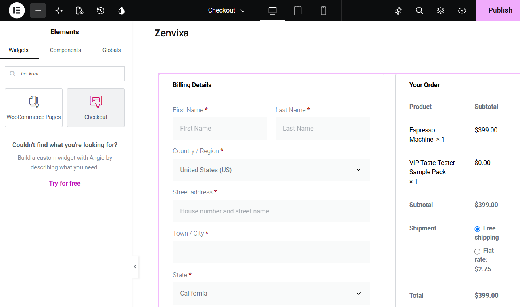Click the Last Name input field
This screenshot has width=520, height=307.
tap(323, 128)
